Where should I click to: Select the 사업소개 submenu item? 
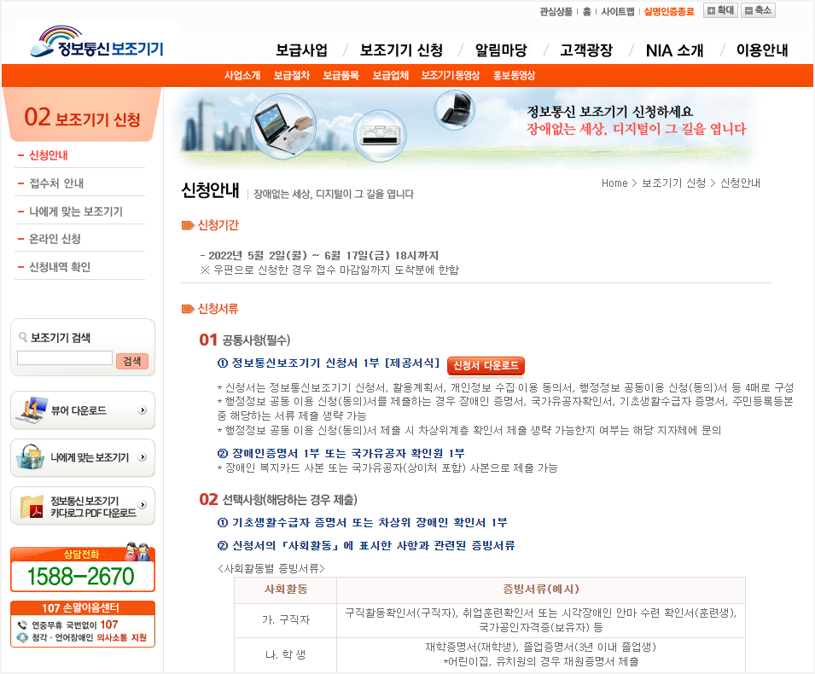[242, 75]
